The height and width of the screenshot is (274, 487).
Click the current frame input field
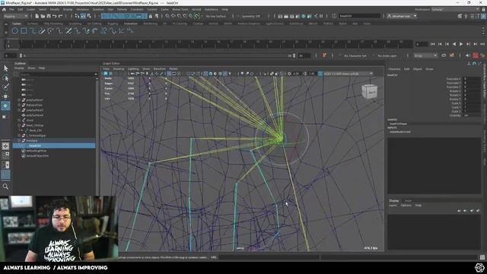pyautogui.click(x=422, y=44)
